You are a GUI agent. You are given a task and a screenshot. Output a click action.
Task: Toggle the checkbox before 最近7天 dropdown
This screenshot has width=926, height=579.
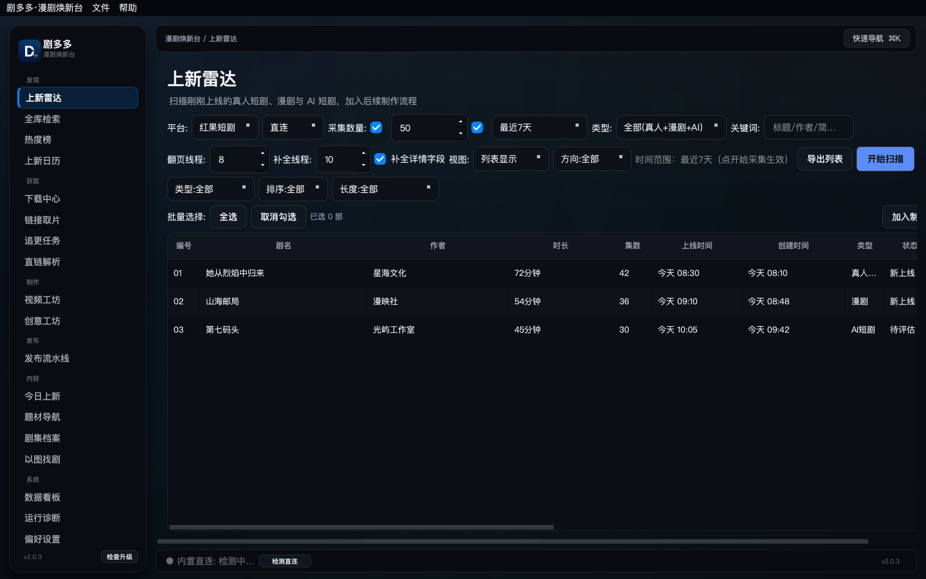[477, 127]
